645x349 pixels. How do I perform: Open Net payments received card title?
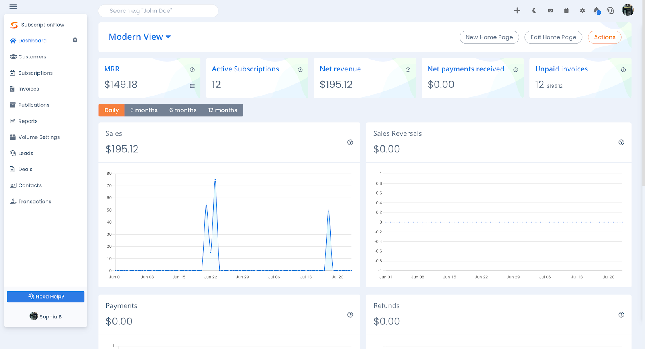coord(466,69)
